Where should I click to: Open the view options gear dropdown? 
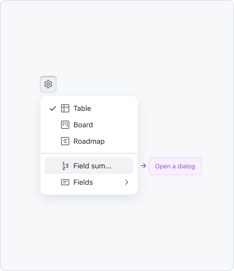pyautogui.click(x=48, y=84)
